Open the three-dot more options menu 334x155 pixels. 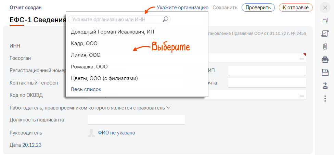coord(325,99)
